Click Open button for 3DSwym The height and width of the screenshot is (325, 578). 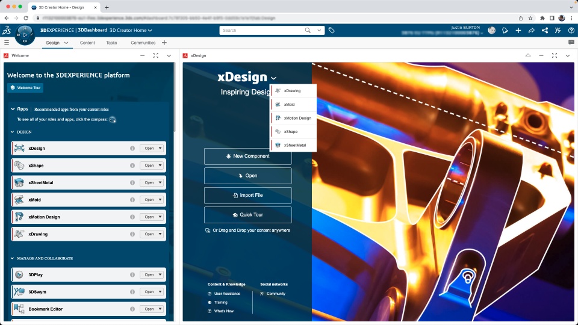point(149,292)
